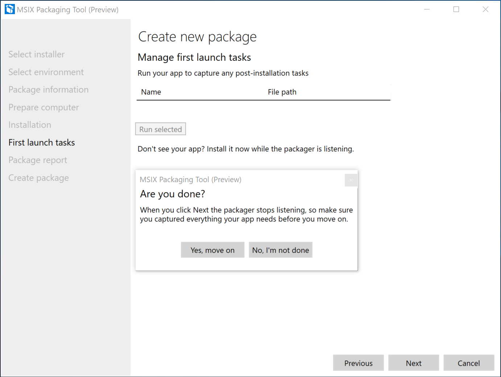501x377 pixels.
Task: Close the 'Are you done?' dialog
Action: click(x=351, y=180)
